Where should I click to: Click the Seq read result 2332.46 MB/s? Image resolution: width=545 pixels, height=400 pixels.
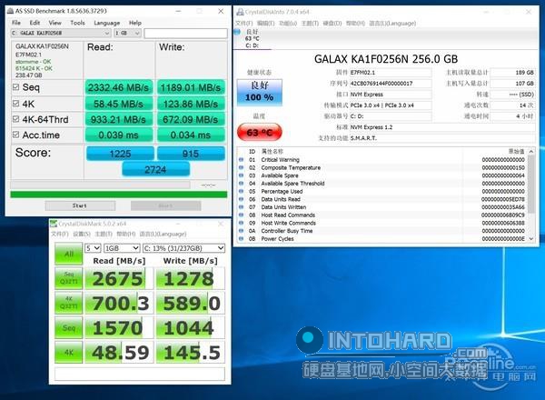pos(118,87)
